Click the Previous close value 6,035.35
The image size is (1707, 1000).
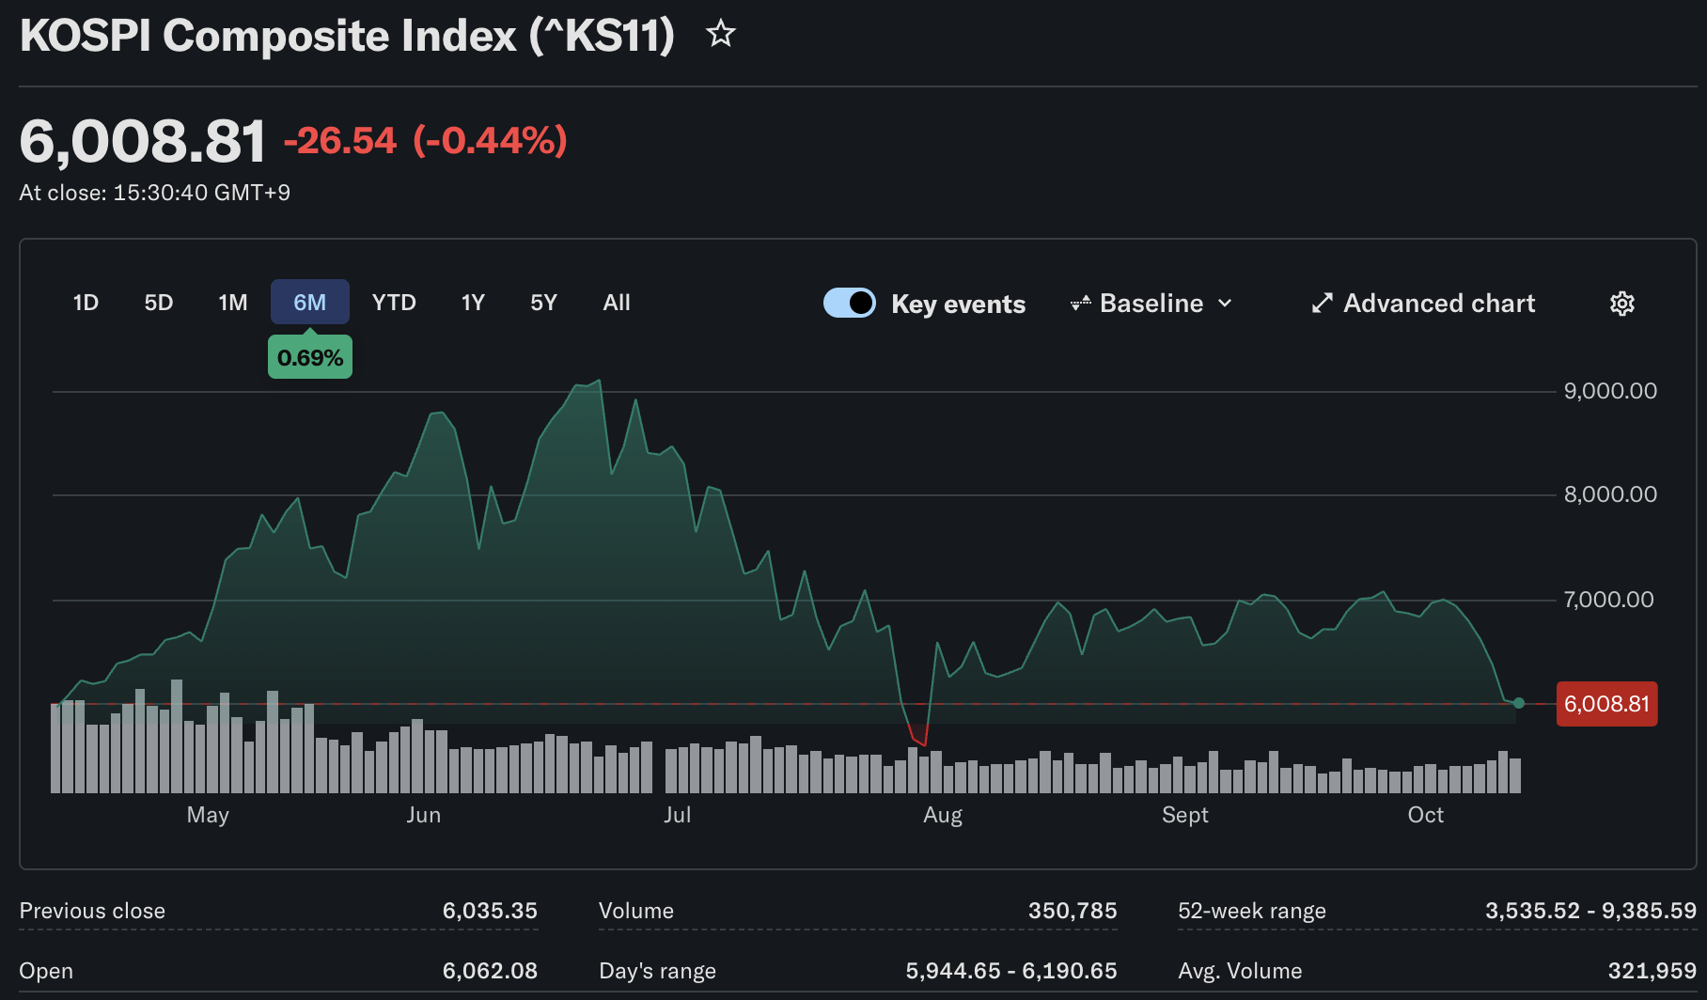(x=490, y=911)
